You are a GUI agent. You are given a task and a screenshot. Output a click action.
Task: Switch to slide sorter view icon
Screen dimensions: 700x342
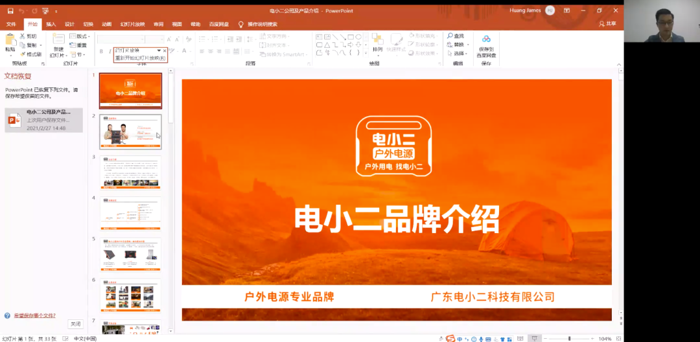[x=520, y=339]
